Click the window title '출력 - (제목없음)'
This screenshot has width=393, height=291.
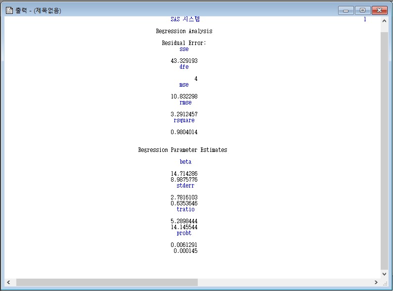pyautogui.click(x=39, y=10)
